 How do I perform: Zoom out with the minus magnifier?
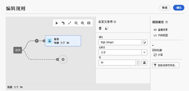[x=76, y=23]
